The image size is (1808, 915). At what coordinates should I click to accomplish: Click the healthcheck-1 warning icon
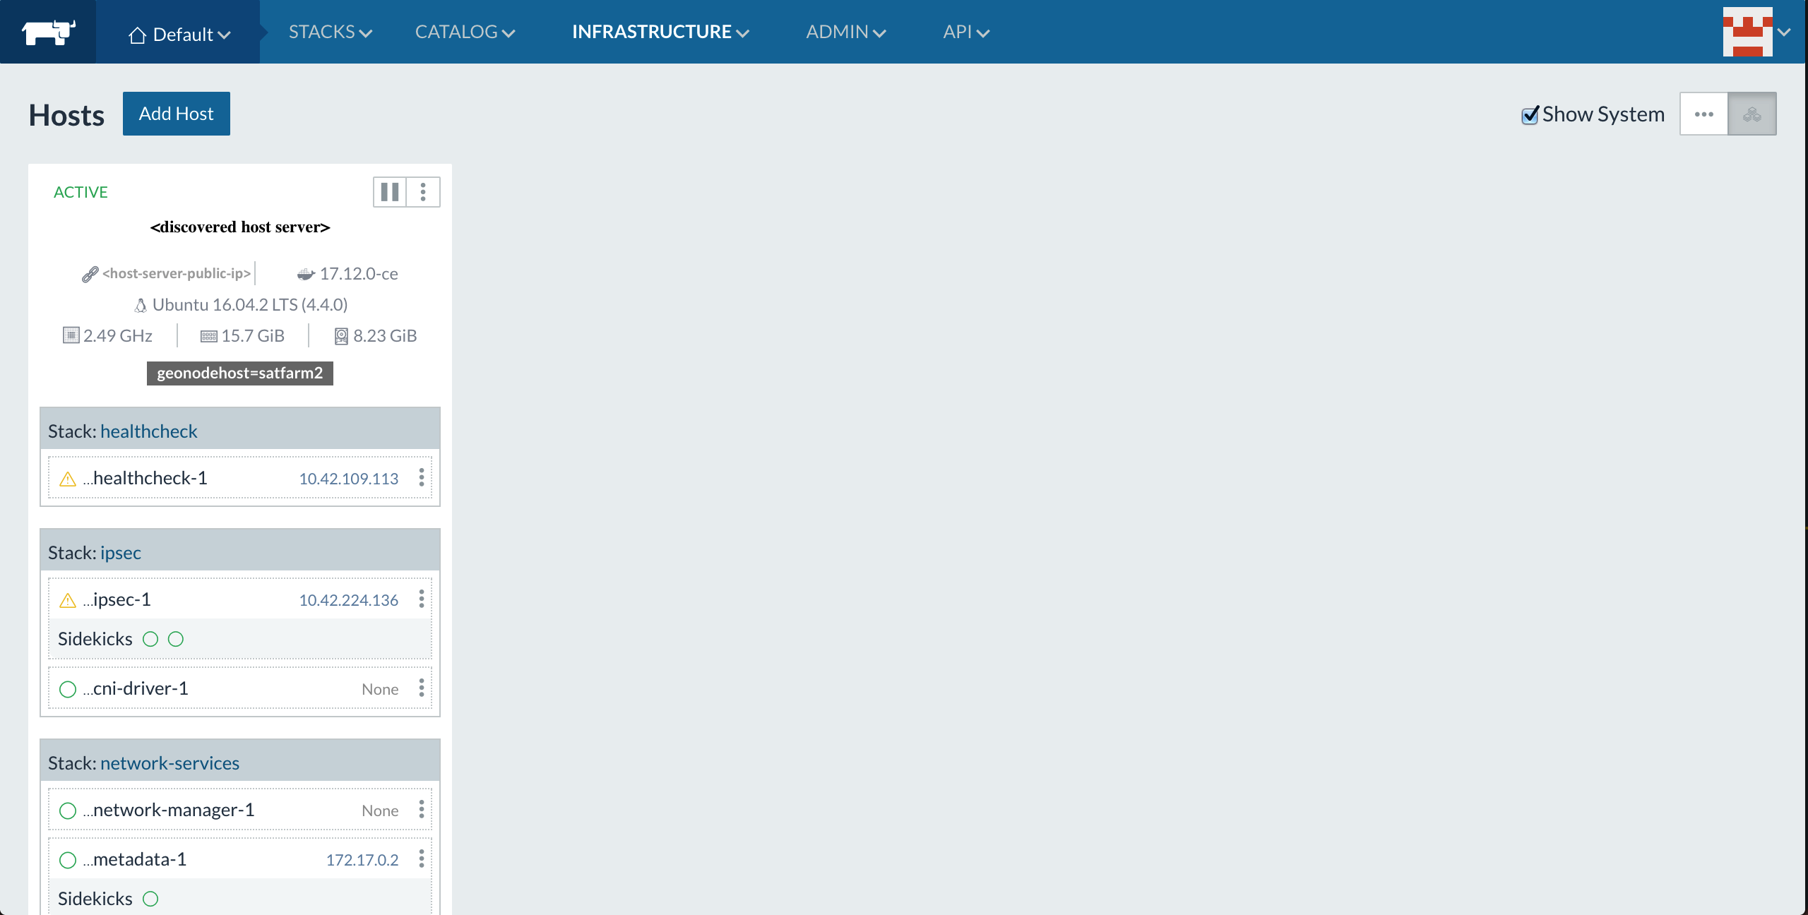(68, 479)
